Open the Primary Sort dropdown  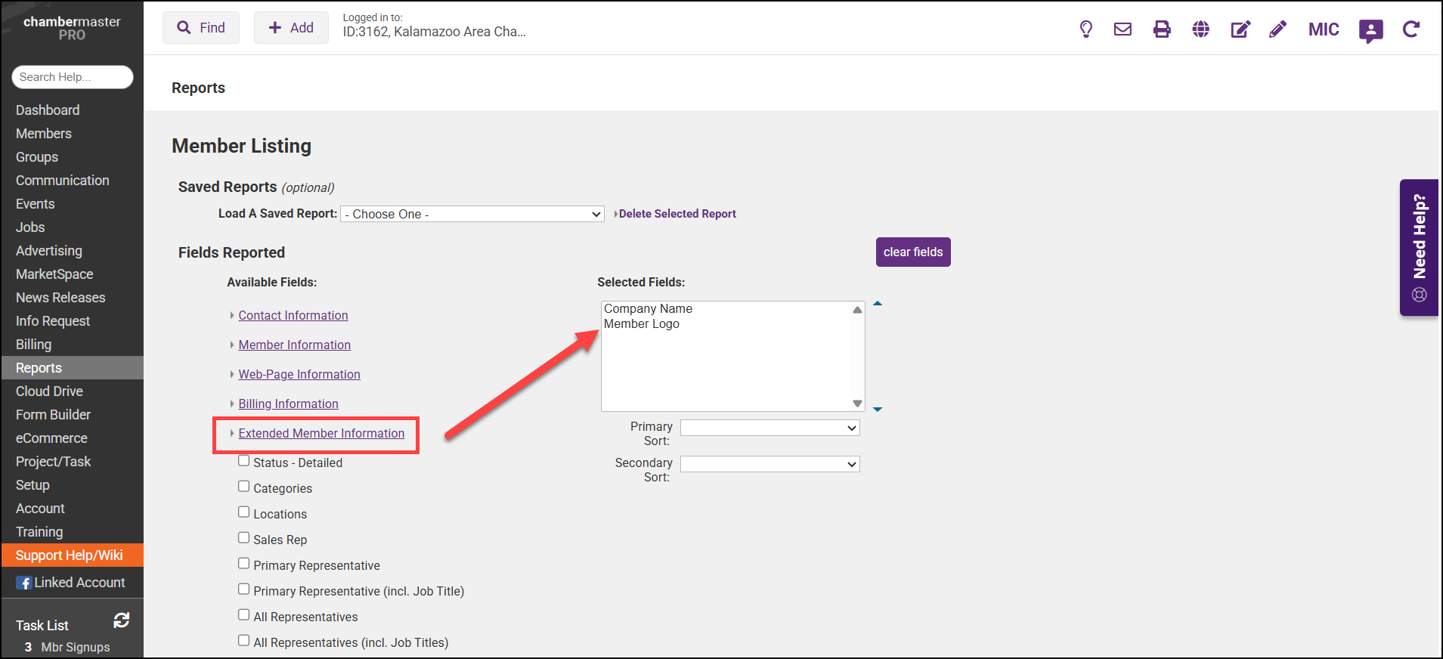coord(769,429)
